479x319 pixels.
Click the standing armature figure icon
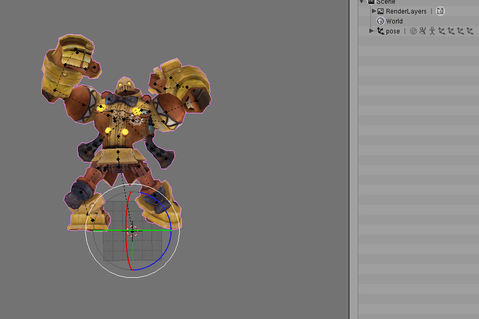(432, 31)
